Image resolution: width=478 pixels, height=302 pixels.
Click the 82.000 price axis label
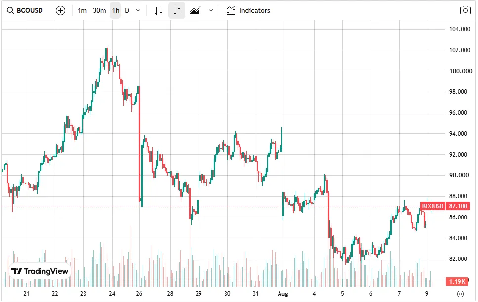pyautogui.click(x=458, y=259)
